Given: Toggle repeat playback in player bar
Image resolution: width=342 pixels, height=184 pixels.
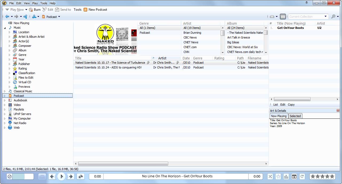Looking at the screenshot, I should click(302, 177).
